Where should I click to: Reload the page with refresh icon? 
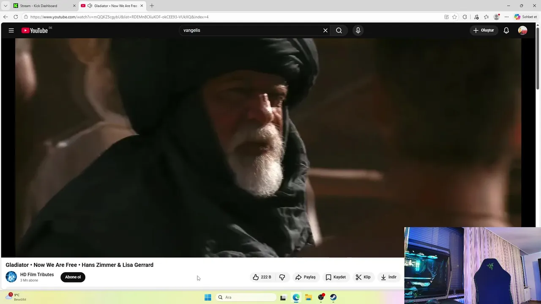(x=16, y=17)
